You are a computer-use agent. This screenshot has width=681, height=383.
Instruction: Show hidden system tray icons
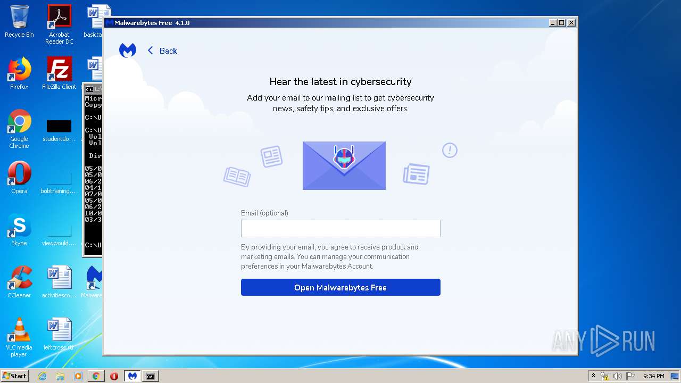593,376
